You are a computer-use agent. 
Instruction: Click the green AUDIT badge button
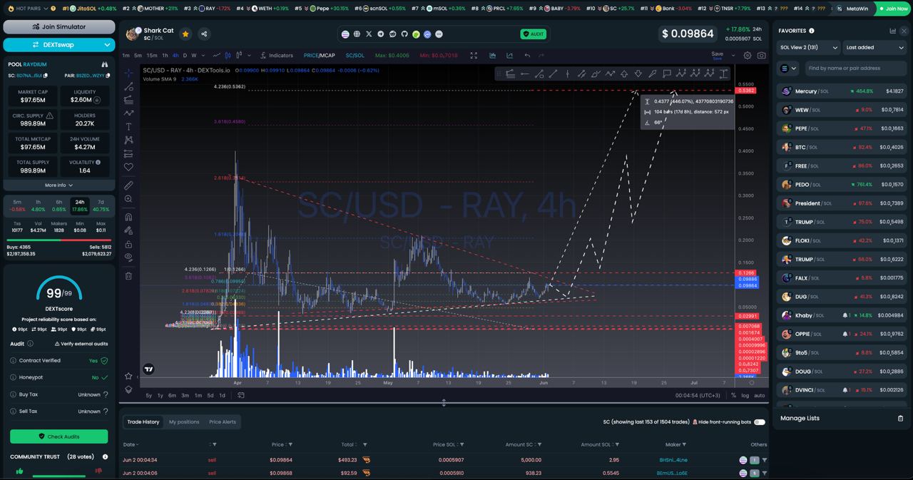click(534, 34)
